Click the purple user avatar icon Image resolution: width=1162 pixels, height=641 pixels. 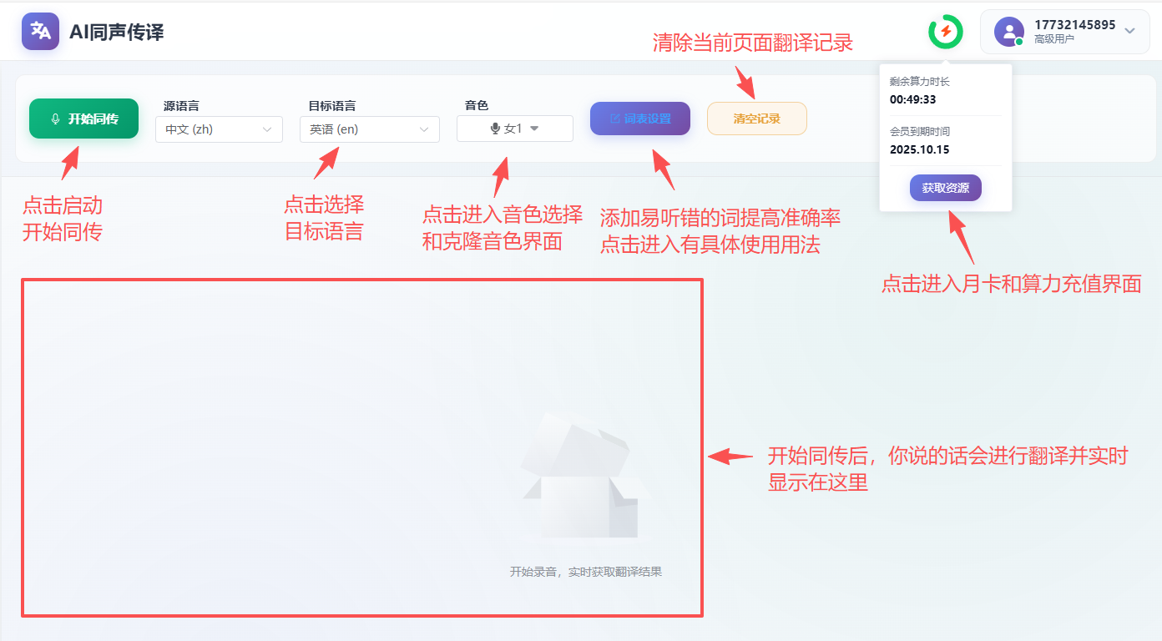(1008, 32)
